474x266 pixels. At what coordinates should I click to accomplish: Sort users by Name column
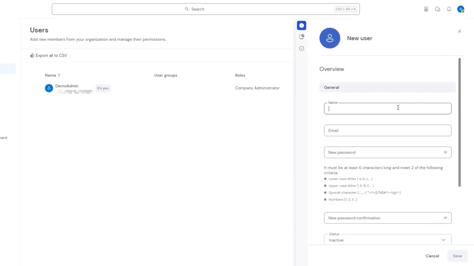tap(53, 75)
